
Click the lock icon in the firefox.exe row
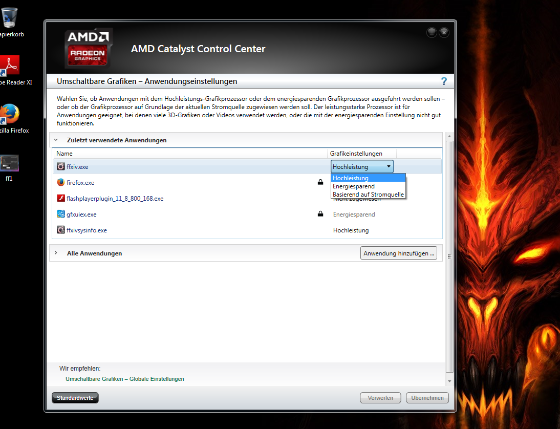(x=320, y=182)
